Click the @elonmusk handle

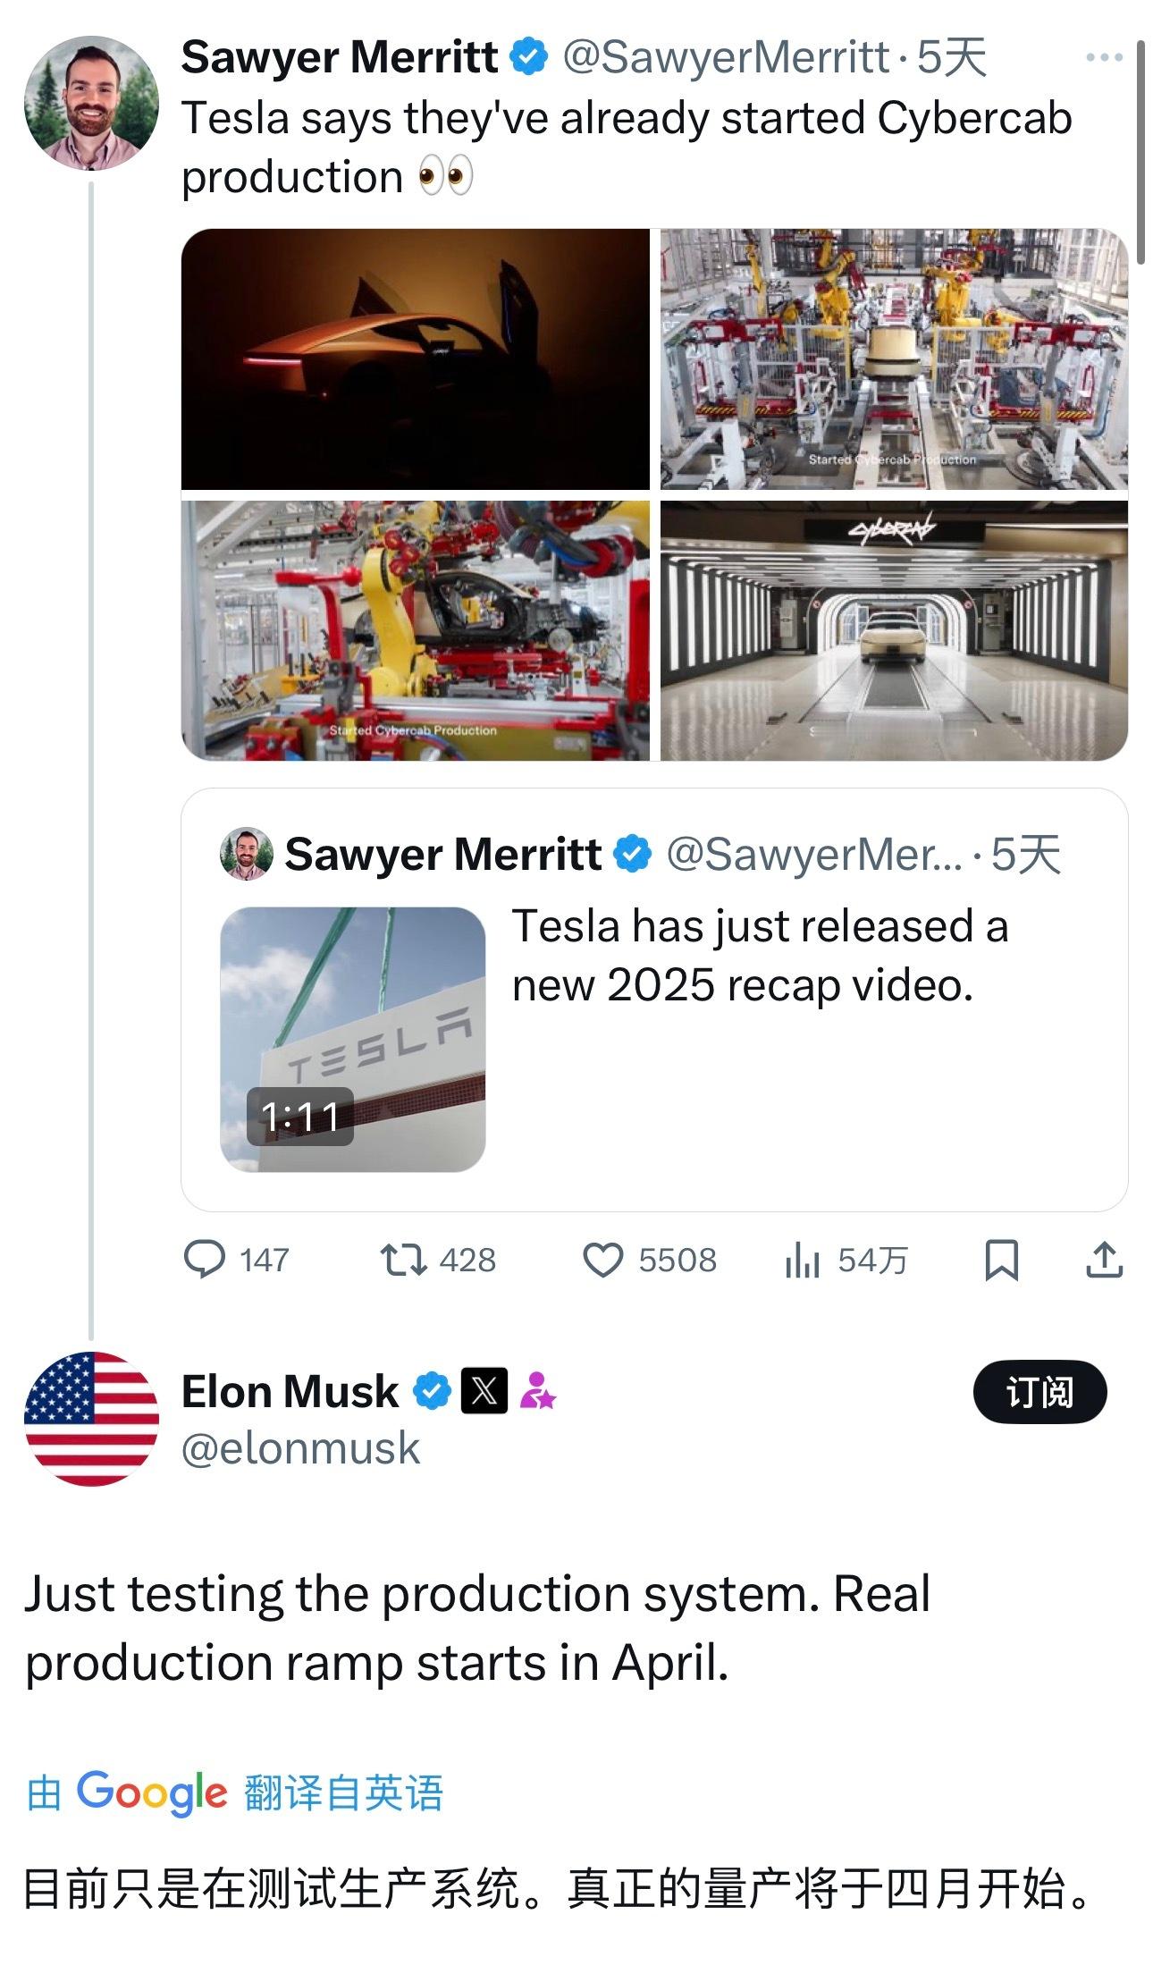click(x=300, y=1448)
